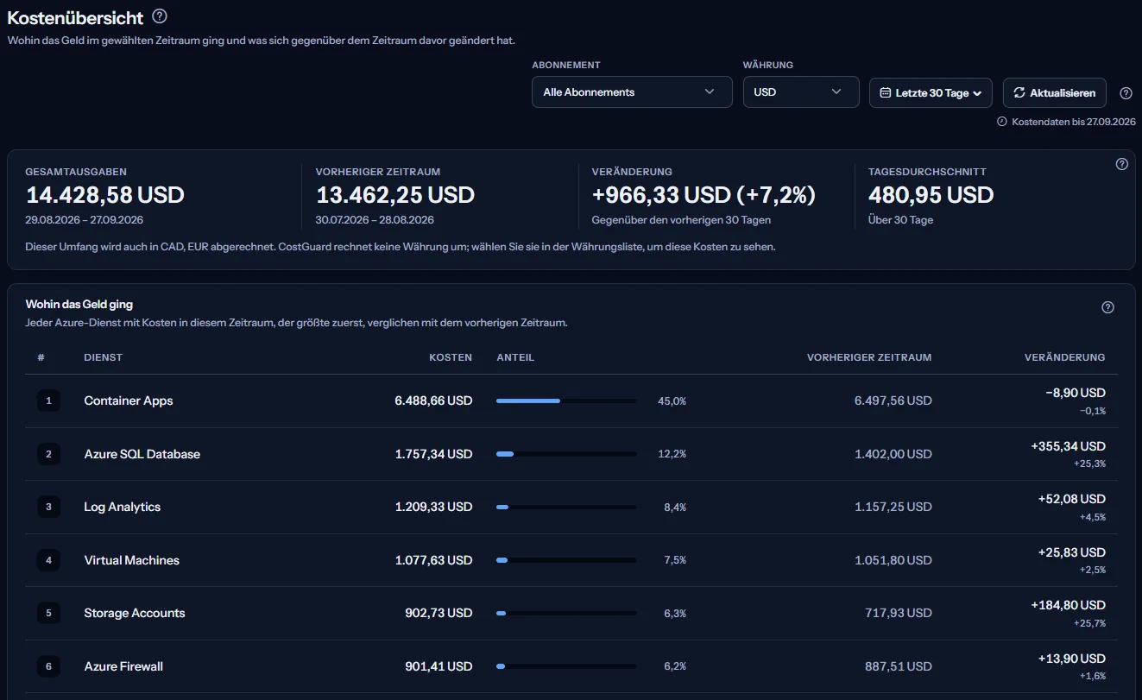The height and width of the screenshot is (700, 1142).
Task: Click the Aktualisieren button
Action: tap(1055, 93)
